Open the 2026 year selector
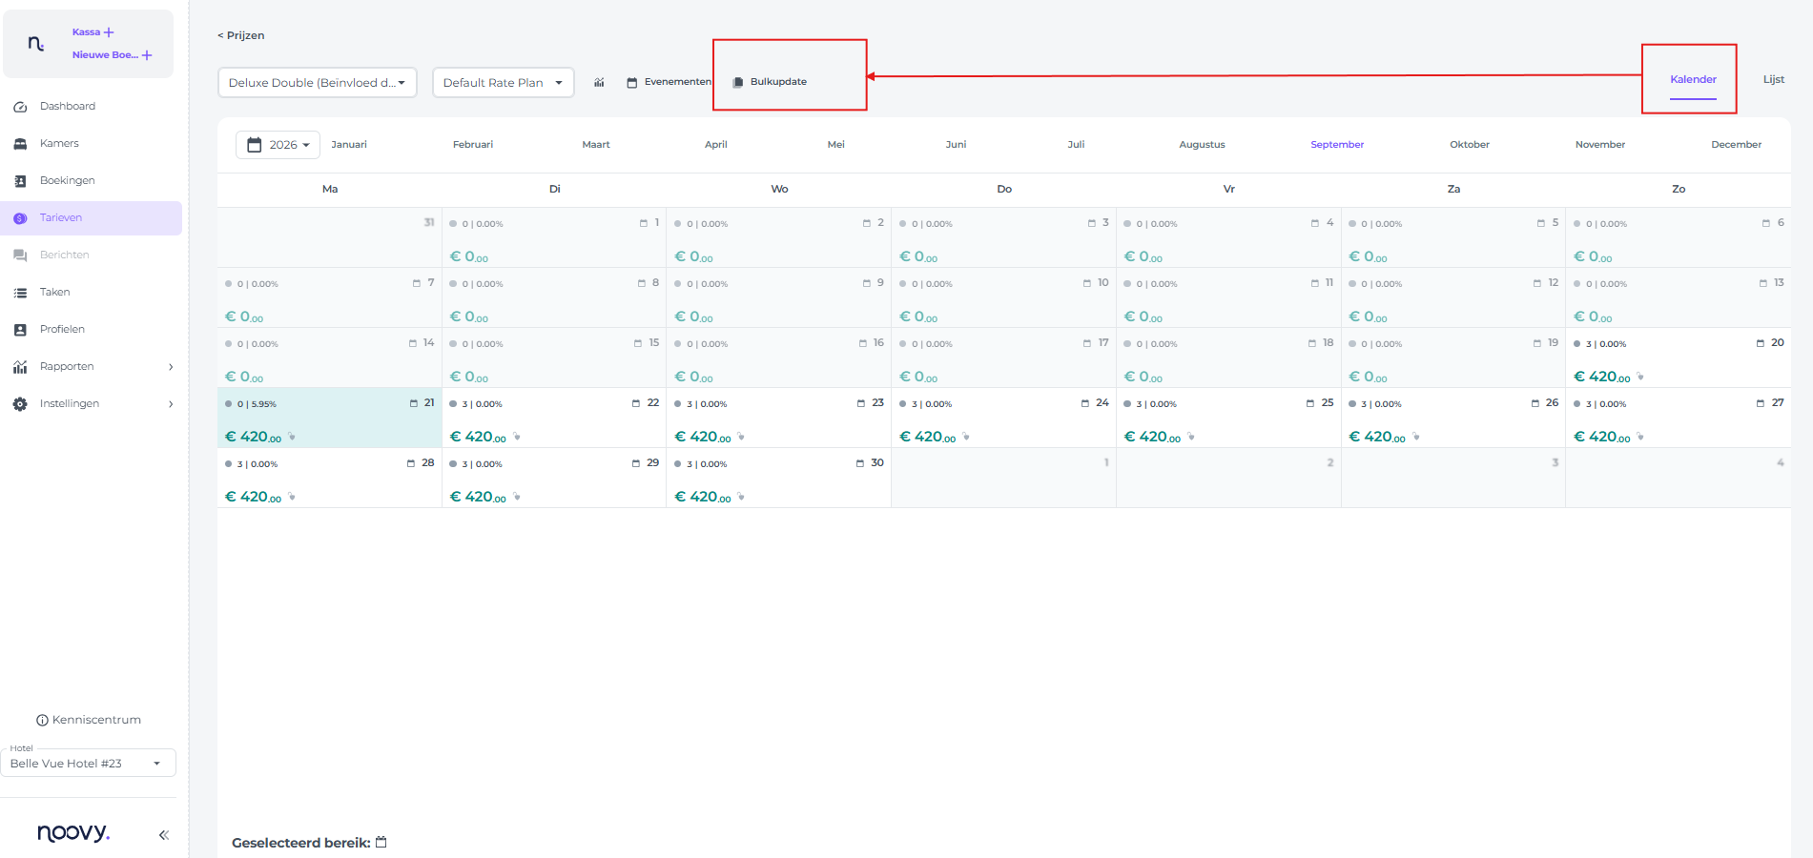This screenshot has height=858, width=1813. (278, 145)
